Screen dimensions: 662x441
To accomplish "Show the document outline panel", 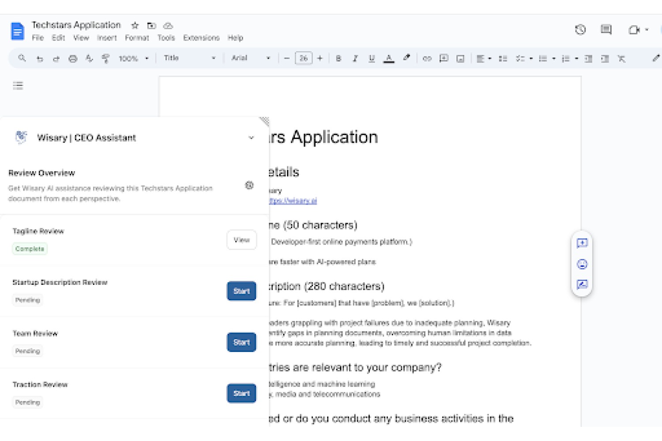I will click(18, 86).
